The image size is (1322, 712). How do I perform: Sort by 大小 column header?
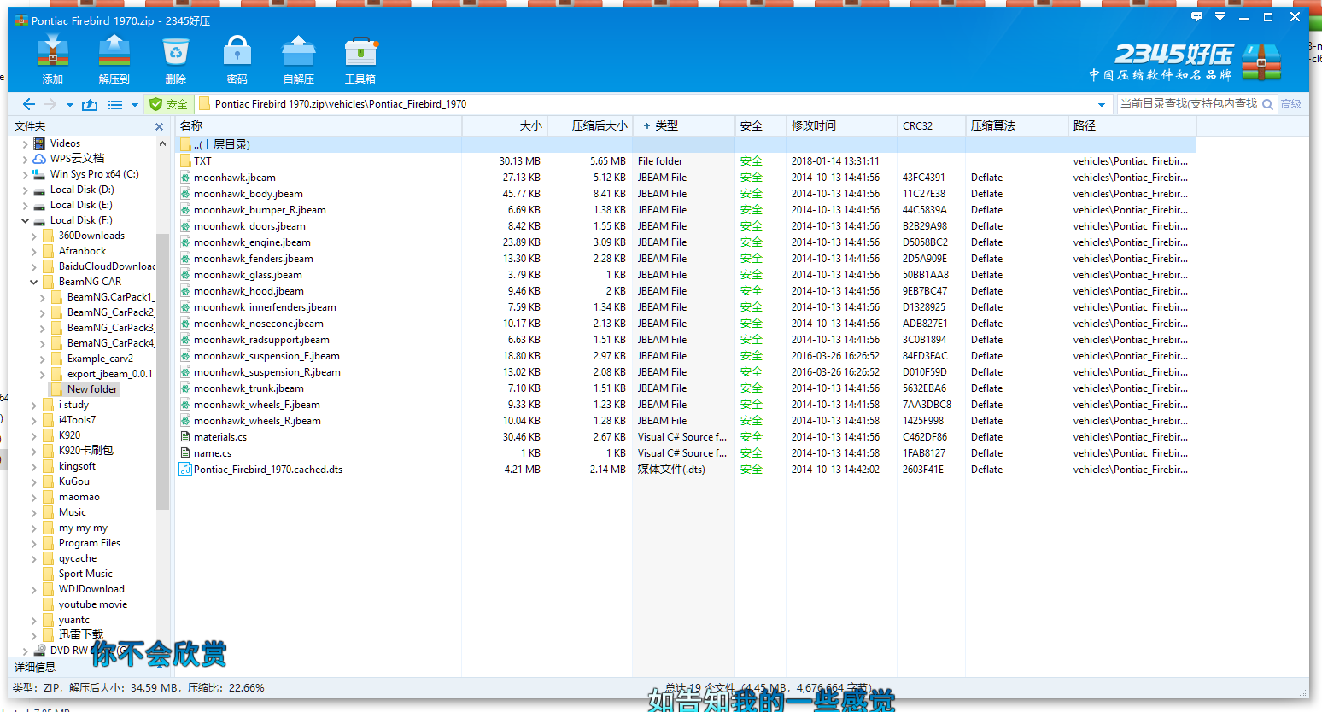pyautogui.click(x=505, y=125)
